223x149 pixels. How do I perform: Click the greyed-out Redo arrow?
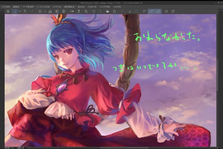[x=32, y=11]
